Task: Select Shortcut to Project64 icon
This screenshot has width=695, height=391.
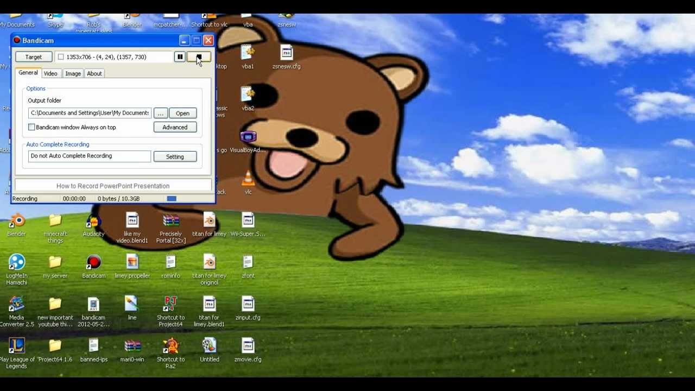Action: [x=170, y=312]
